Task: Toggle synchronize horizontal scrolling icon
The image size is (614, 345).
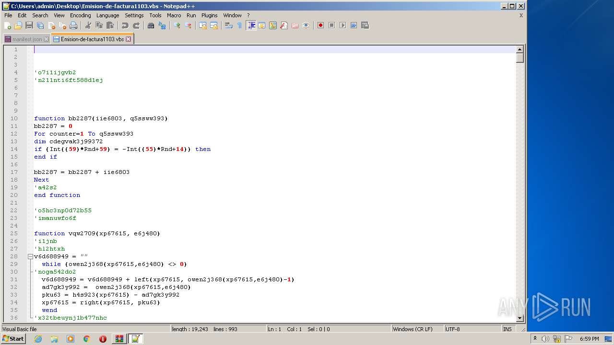Action: point(214,25)
